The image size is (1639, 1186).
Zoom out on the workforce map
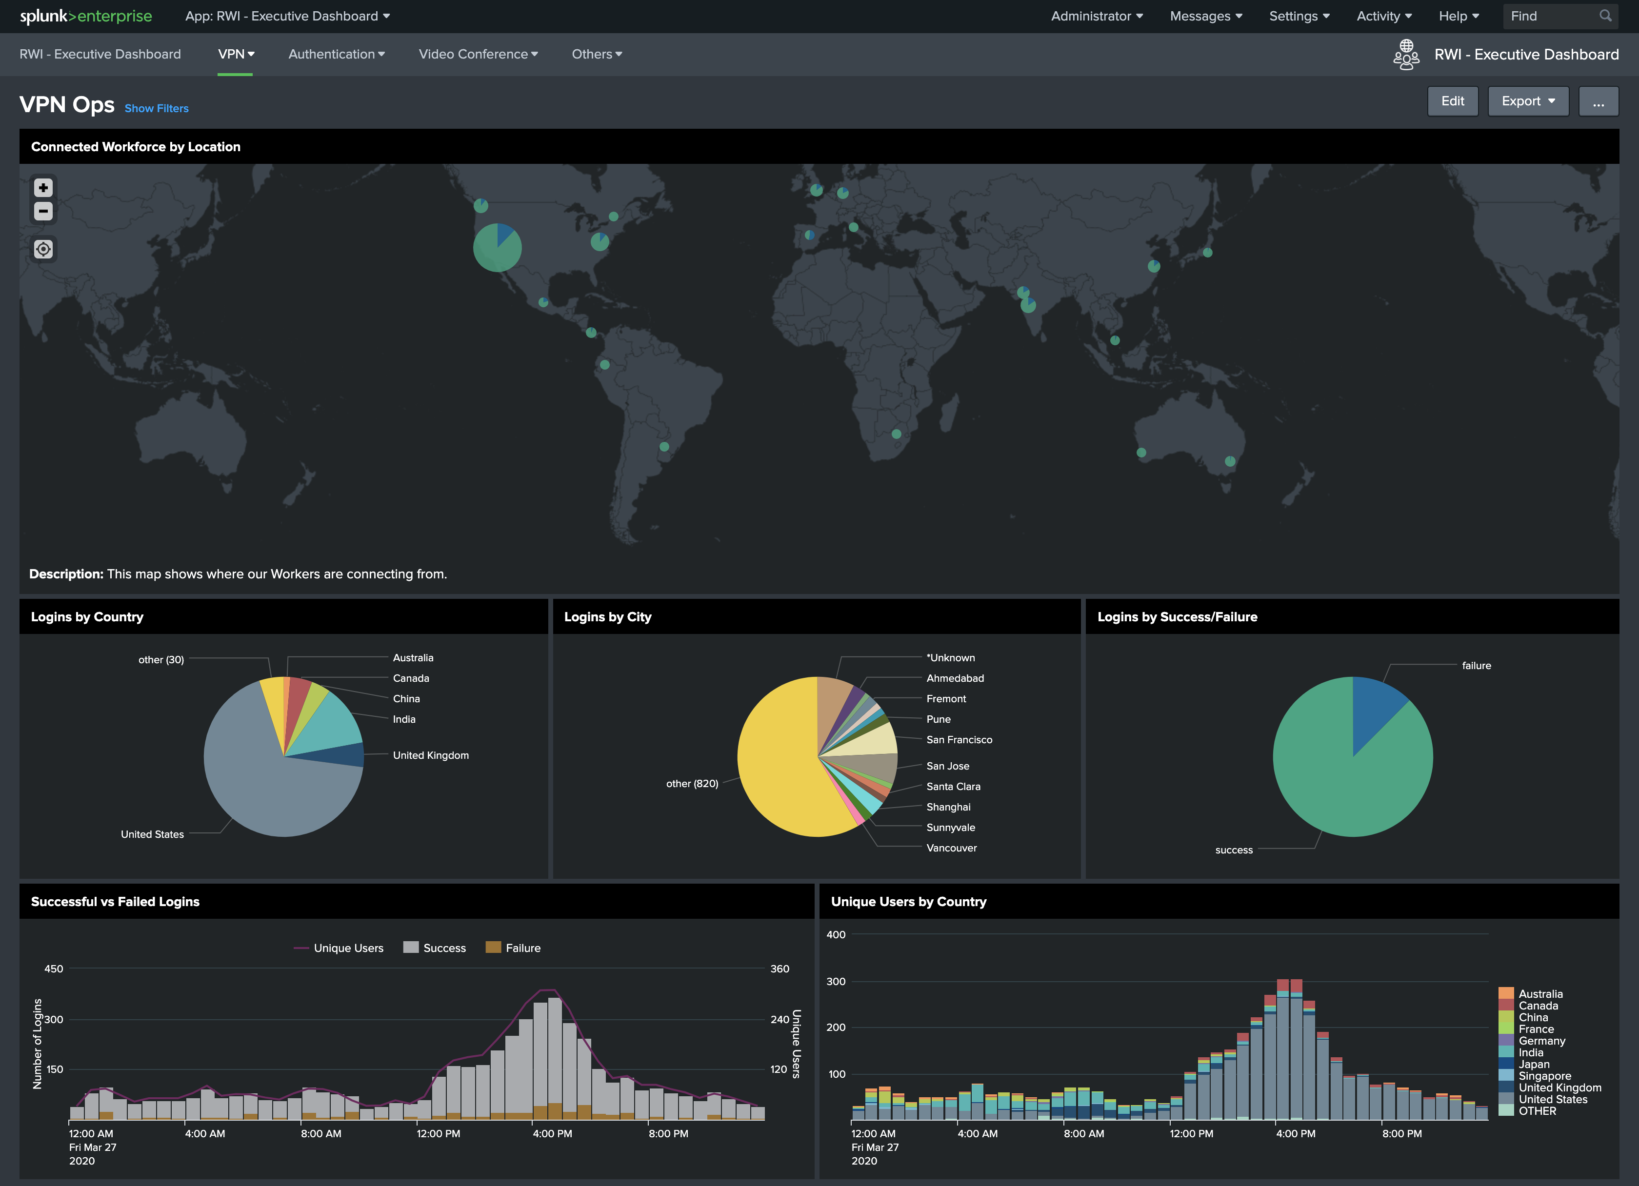pyautogui.click(x=43, y=212)
